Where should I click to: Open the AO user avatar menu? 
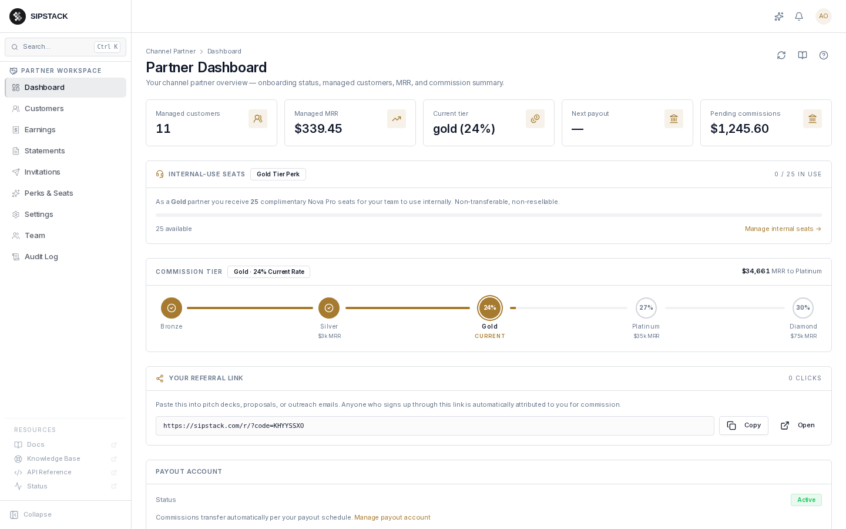click(x=824, y=16)
